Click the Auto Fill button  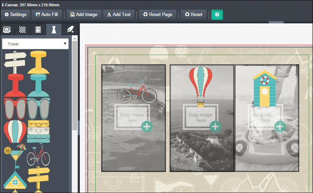tap(47, 15)
